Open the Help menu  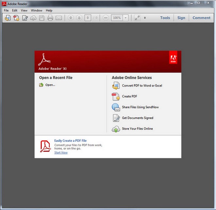coord(49,10)
